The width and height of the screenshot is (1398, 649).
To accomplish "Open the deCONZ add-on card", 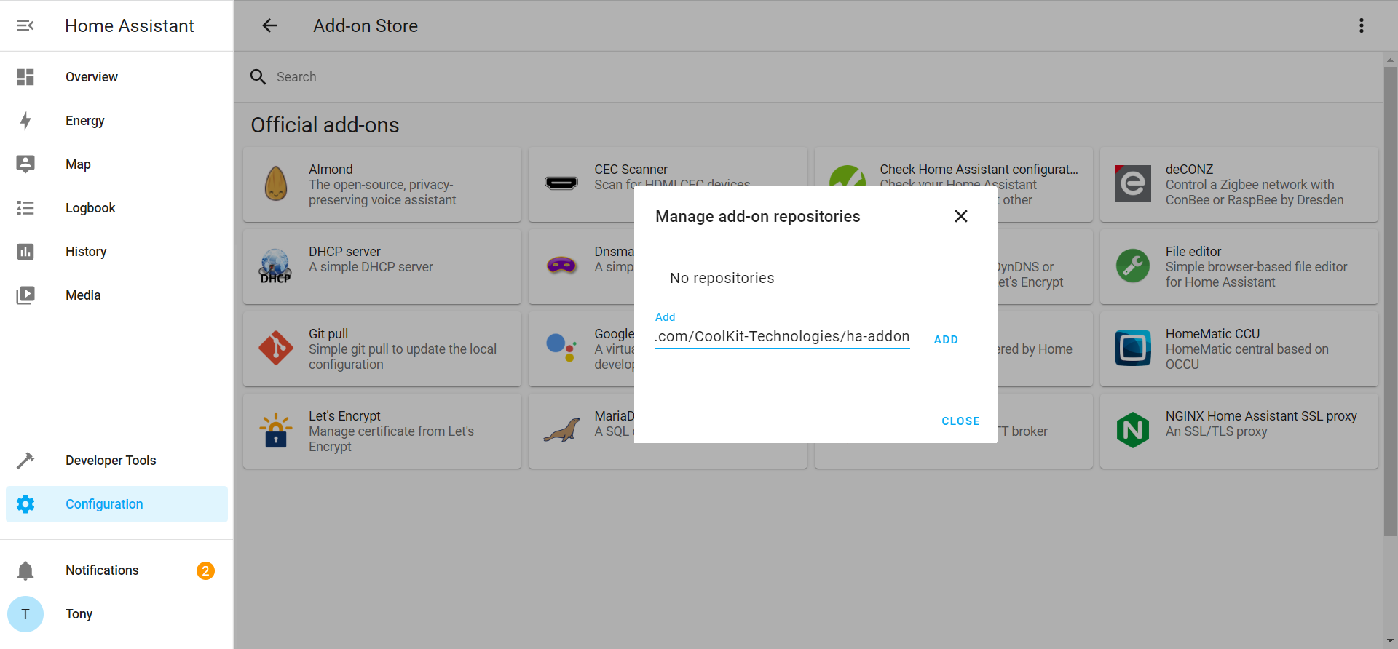I will (x=1239, y=185).
